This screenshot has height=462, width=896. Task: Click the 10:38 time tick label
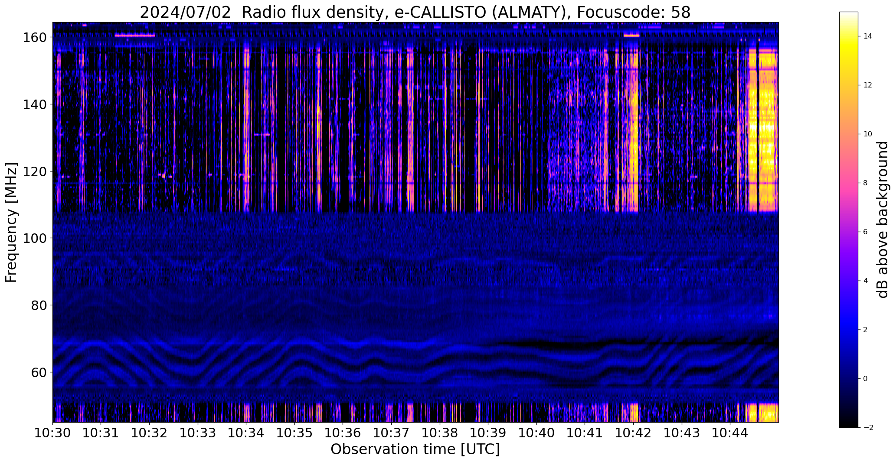(440, 433)
